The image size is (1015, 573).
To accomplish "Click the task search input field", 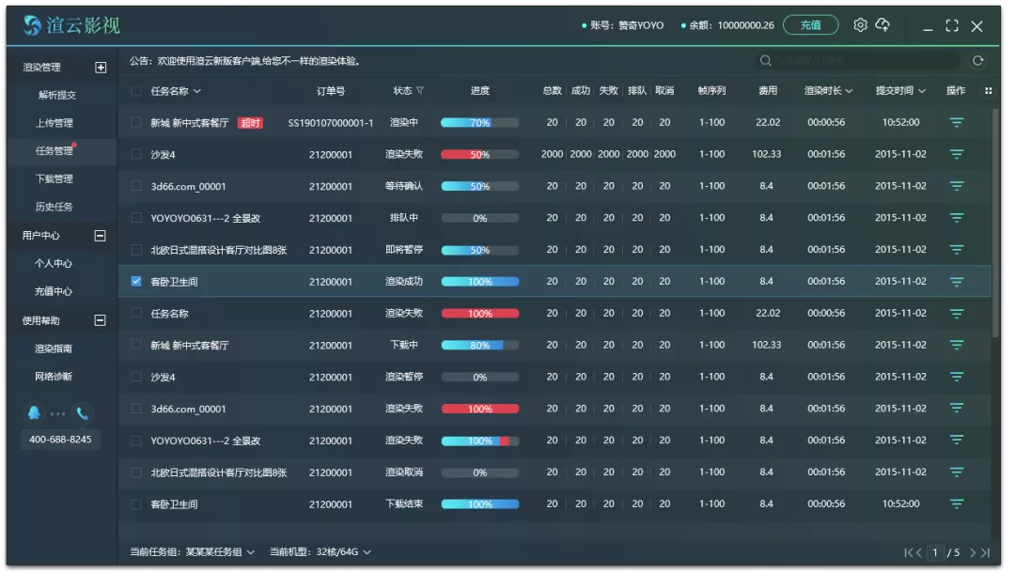I will click(x=860, y=61).
